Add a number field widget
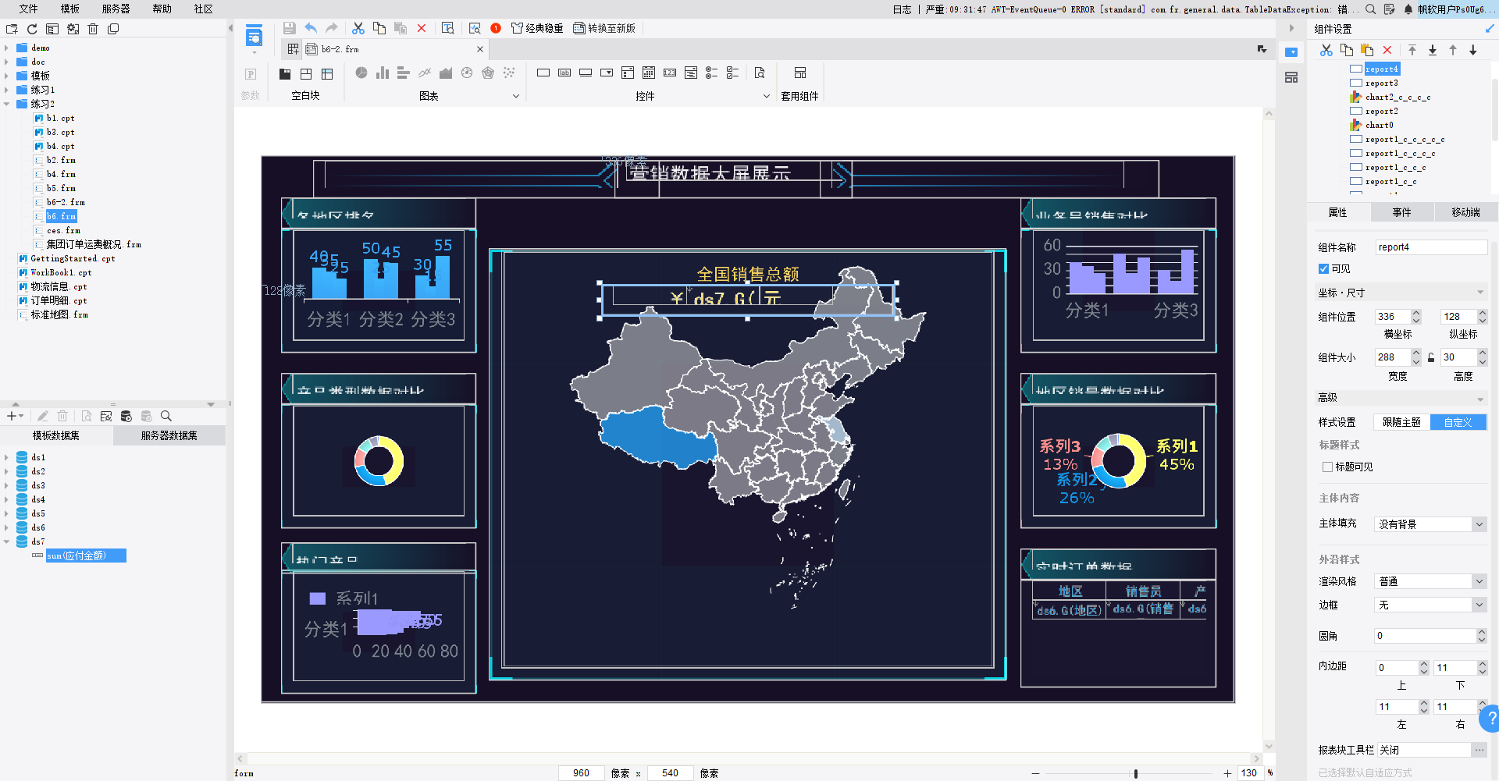The image size is (1499, 781). [670, 73]
